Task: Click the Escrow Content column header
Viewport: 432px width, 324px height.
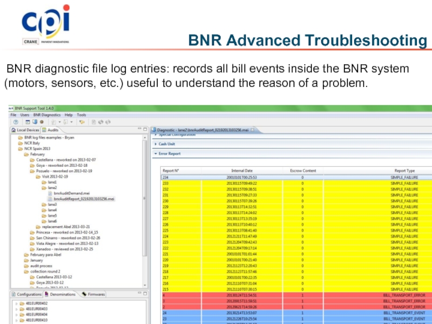Action: (x=303, y=171)
